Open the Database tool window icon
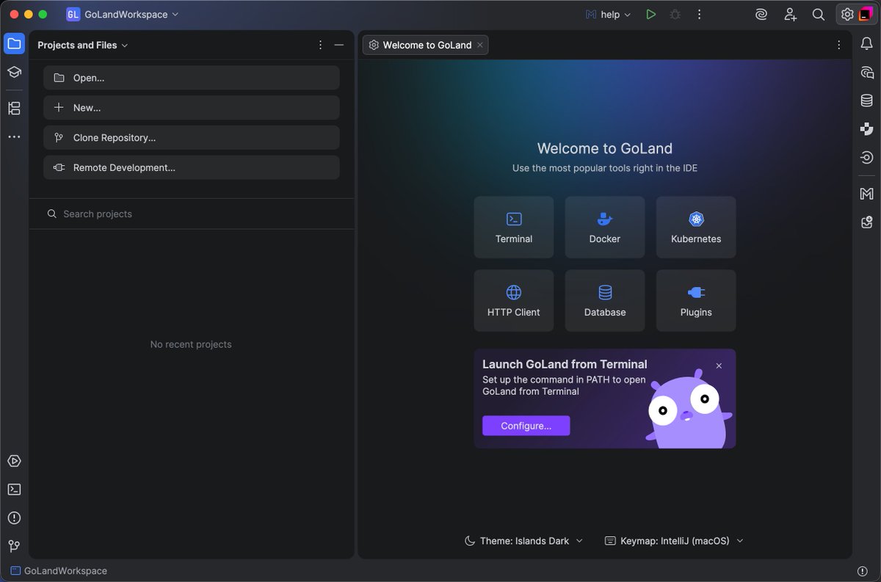Screen dimensions: 881x582 (866, 100)
